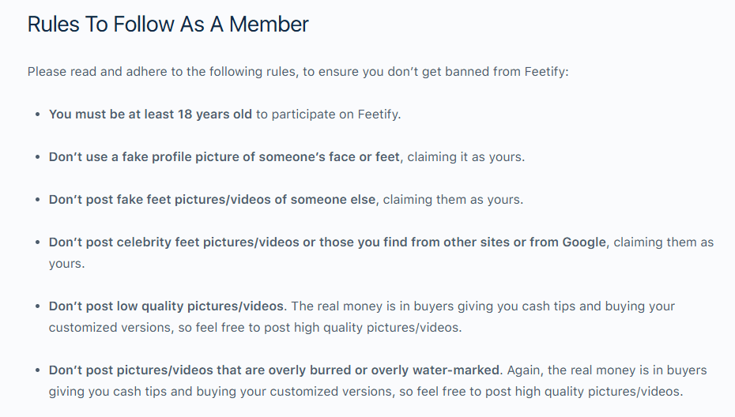Select bold "Don't post celebrity feet pictures/videos" text

[180, 242]
